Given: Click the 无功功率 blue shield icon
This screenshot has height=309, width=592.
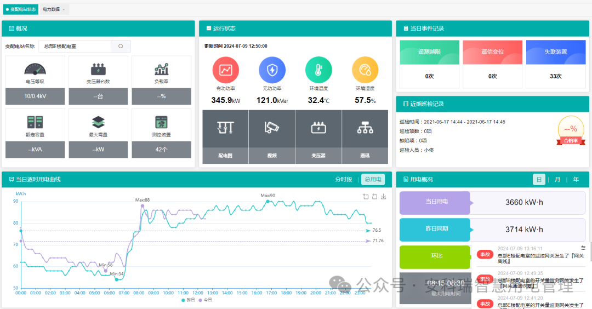Looking at the screenshot, I should click(x=272, y=70).
